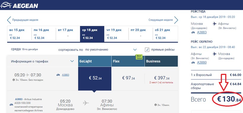
Task: Open the A3883 flight link in the flight row
Action: point(65,75)
